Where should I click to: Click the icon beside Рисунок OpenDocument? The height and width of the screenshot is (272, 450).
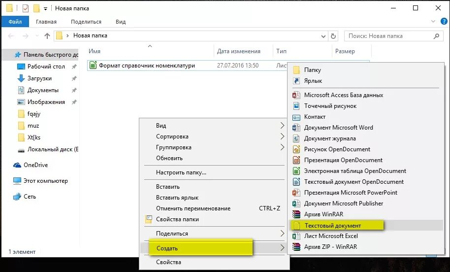point(296,149)
